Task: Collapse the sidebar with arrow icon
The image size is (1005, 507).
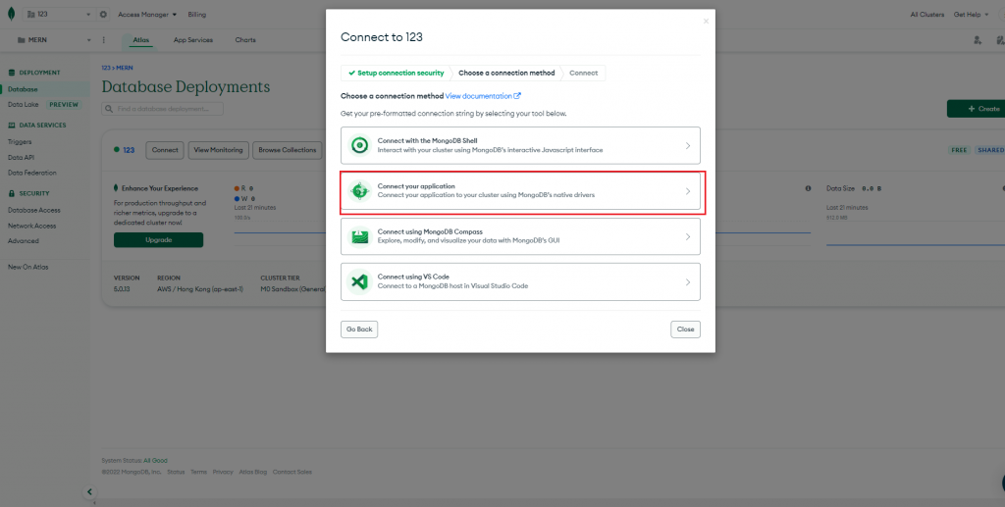Action: click(89, 491)
